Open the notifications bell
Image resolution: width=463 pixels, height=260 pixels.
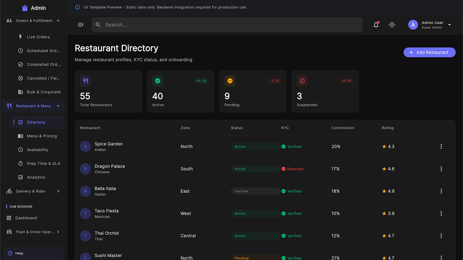[376, 25]
